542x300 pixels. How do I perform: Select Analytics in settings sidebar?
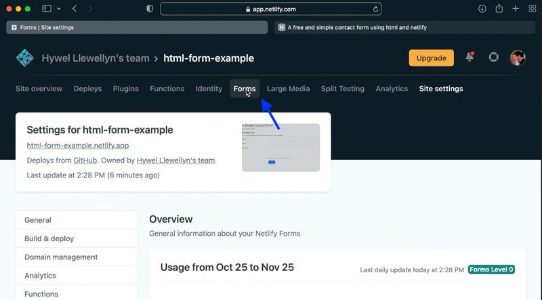pos(77,276)
